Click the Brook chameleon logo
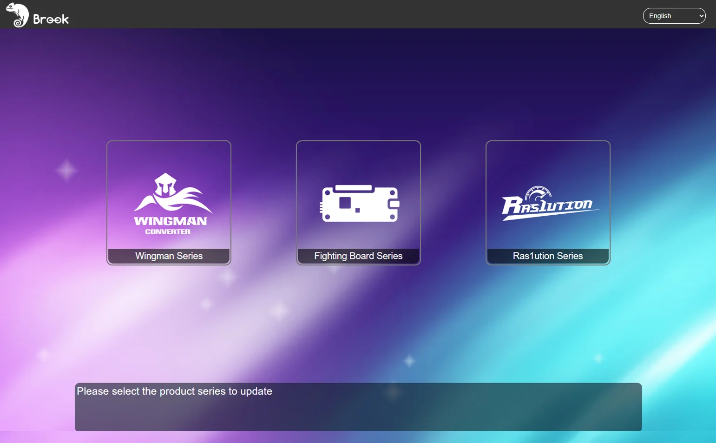Screen dimensions: 716x443 (17, 15)
